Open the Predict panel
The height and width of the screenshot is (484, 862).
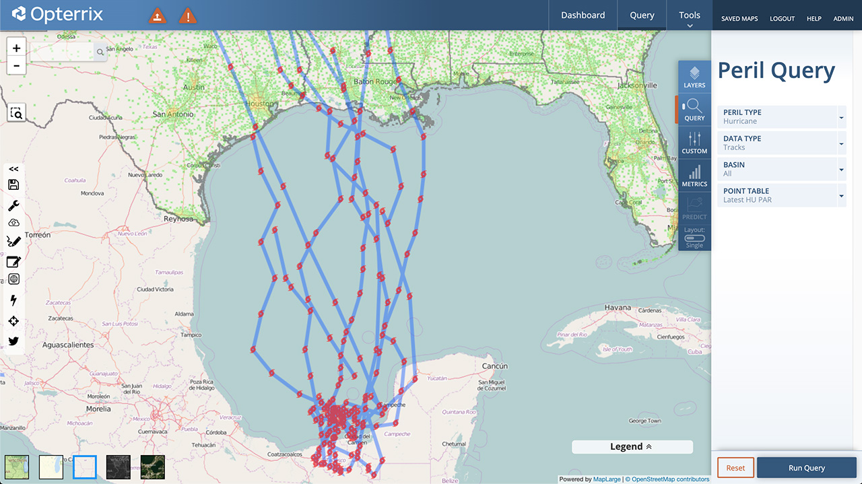pos(694,208)
